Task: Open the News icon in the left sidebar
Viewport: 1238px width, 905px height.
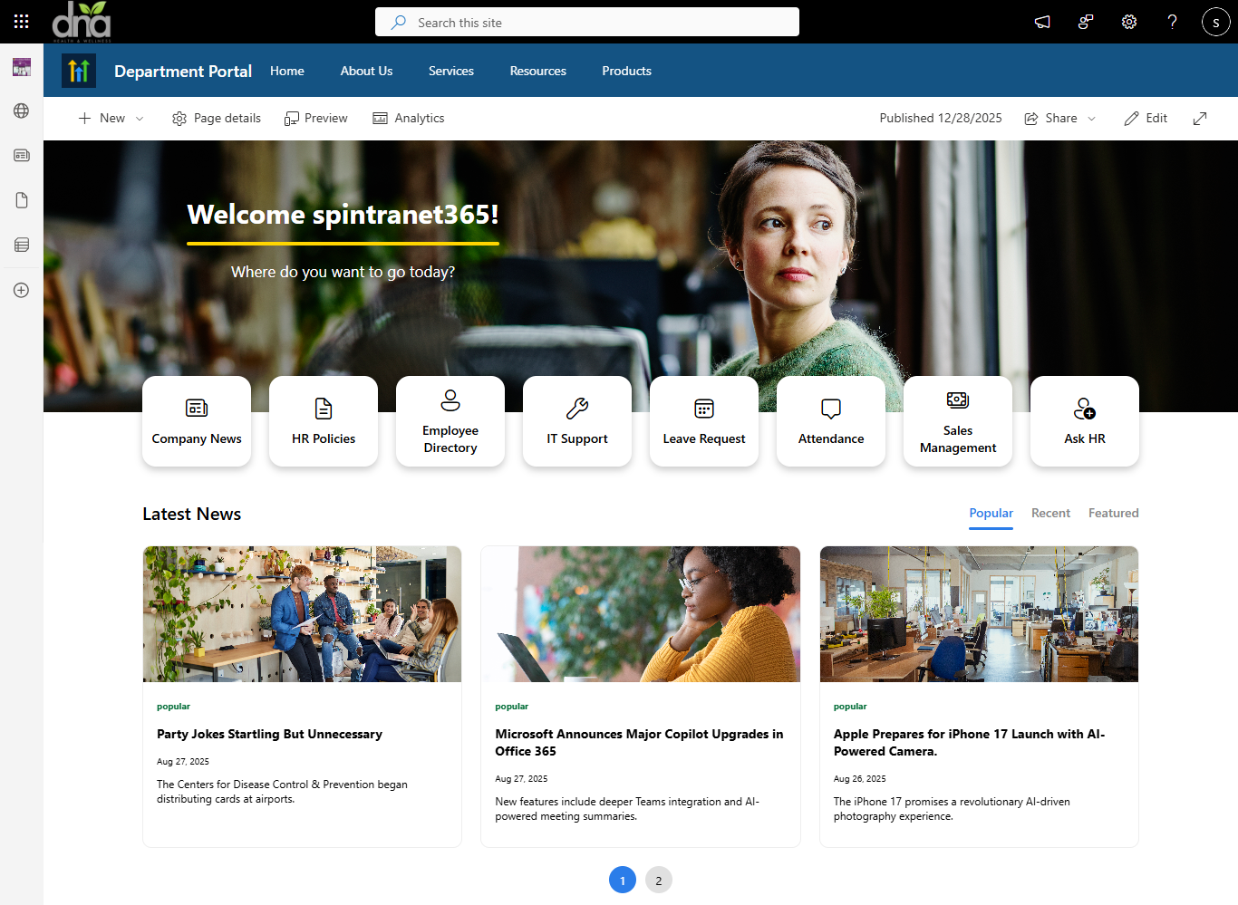Action: [21, 154]
